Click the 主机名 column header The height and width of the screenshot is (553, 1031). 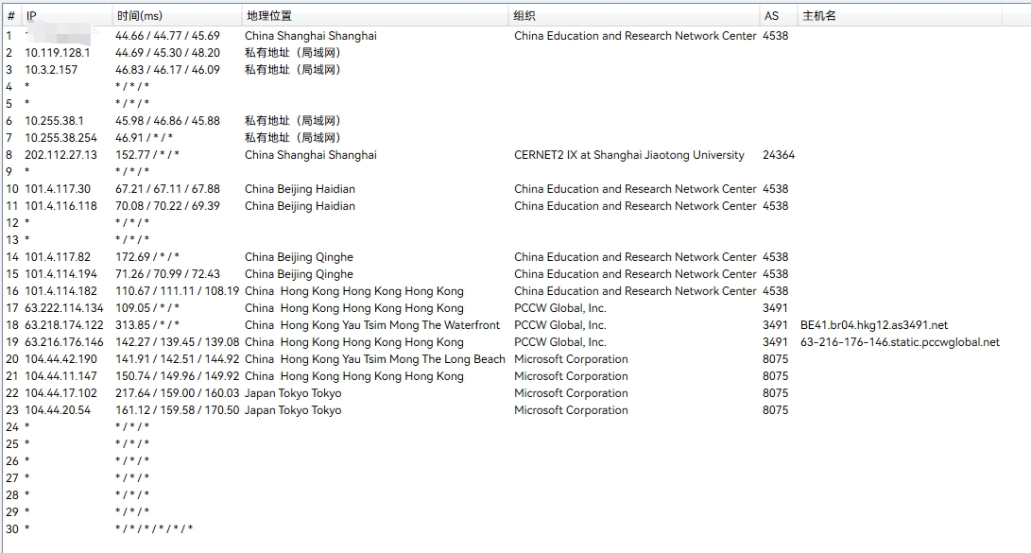(x=818, y=16)
